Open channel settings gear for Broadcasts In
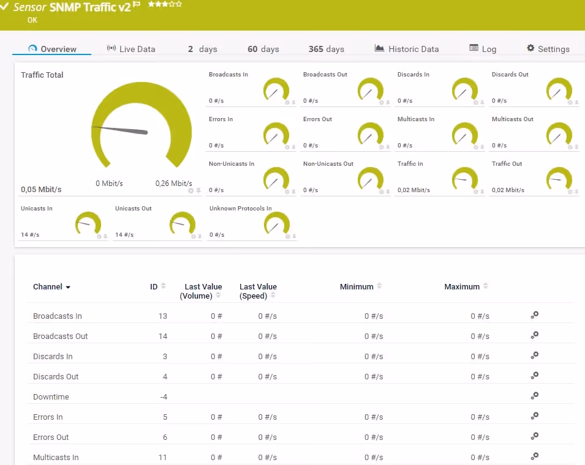Viewport: 585px width, 465px height. [534, 315]
